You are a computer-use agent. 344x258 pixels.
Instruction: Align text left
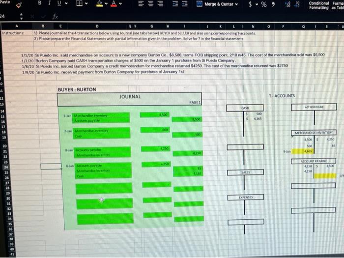pos(141,4)
